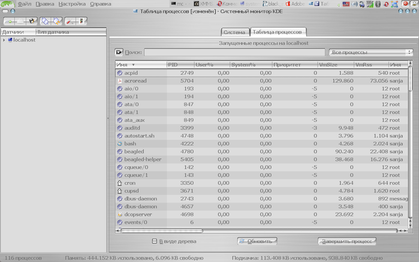Select the auditd process row
This screenshot has width=419, height=262.
click(262, 128)
